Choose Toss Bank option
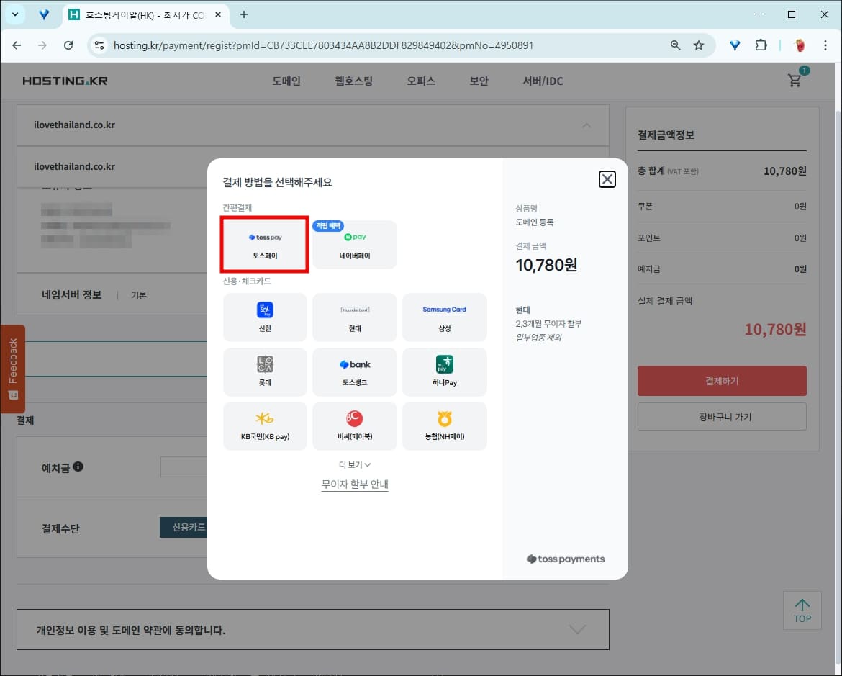Image resolution: width=842 pixels, height=676 pixels. (354, 372)
